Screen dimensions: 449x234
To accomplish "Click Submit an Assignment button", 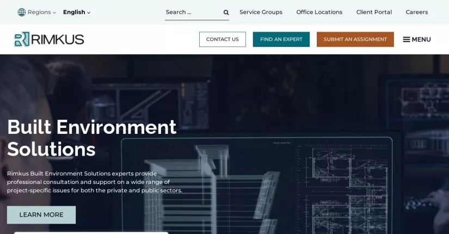I will click(355, 39).
